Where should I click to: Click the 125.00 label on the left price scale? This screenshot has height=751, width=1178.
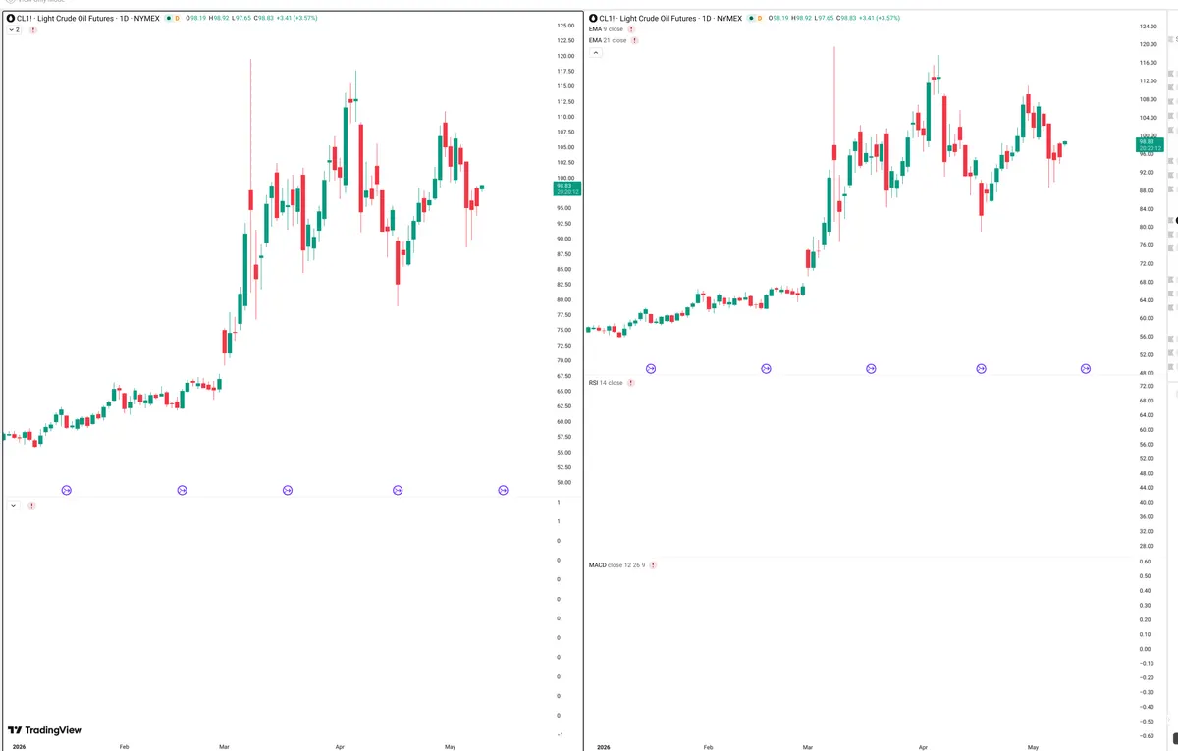point(564,26)
